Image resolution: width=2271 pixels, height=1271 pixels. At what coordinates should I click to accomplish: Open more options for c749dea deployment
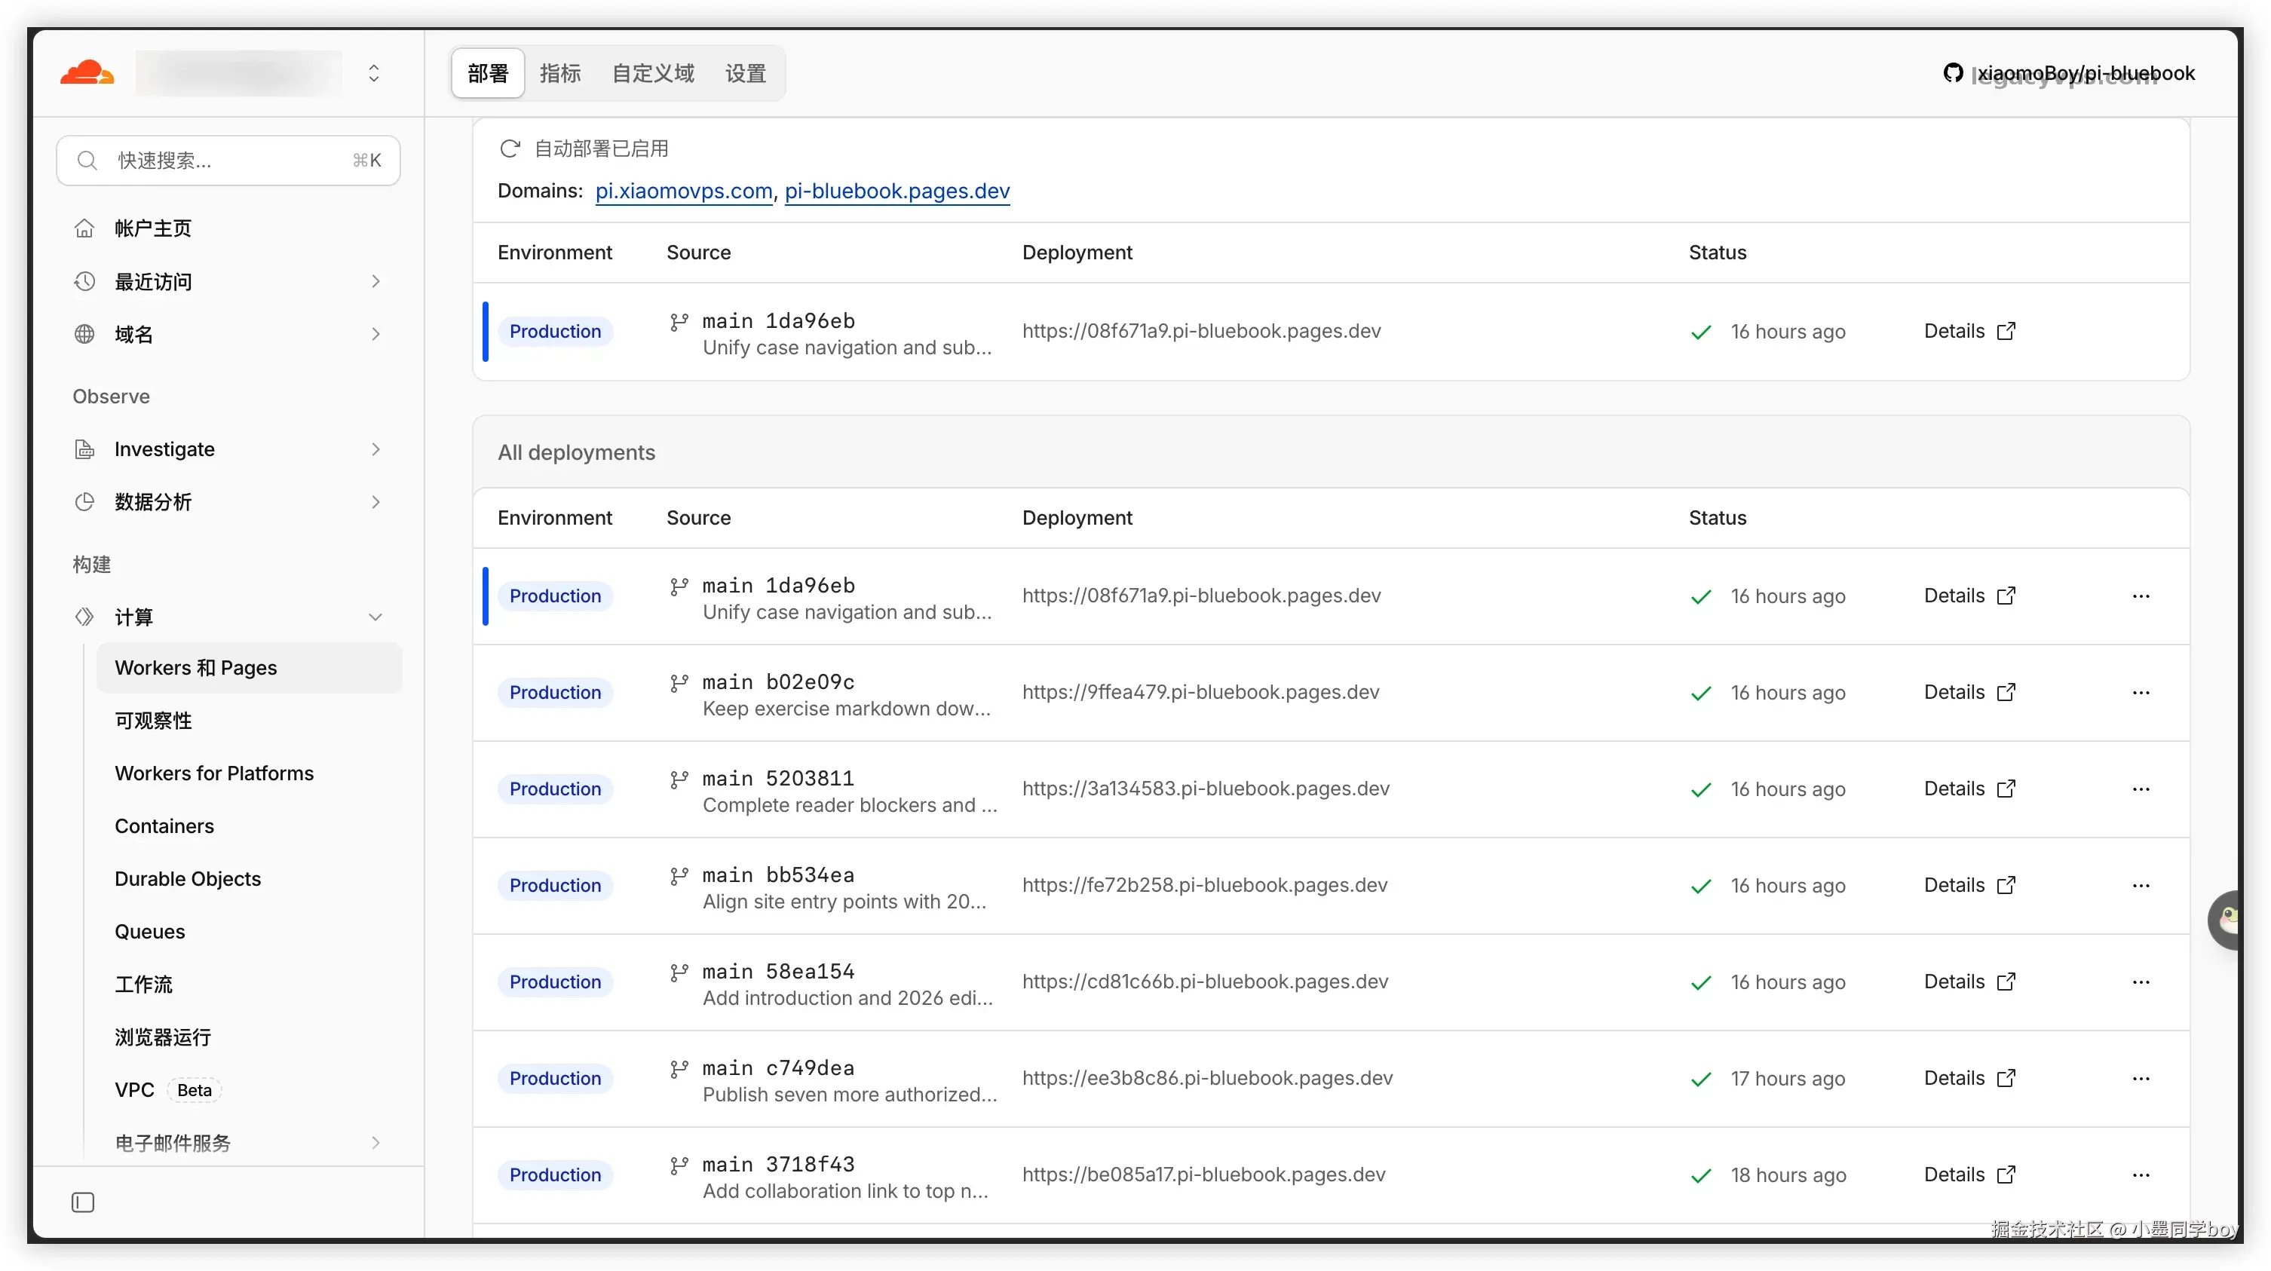click(2141, 1079)
